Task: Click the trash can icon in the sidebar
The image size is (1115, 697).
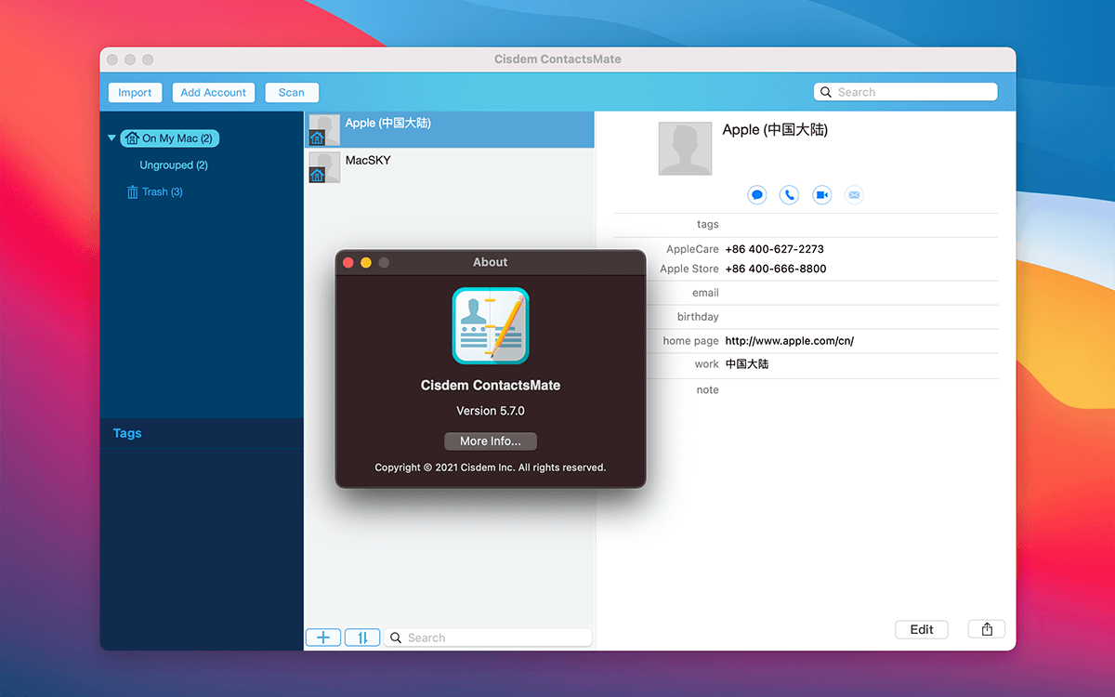Action: pos(132,192)
